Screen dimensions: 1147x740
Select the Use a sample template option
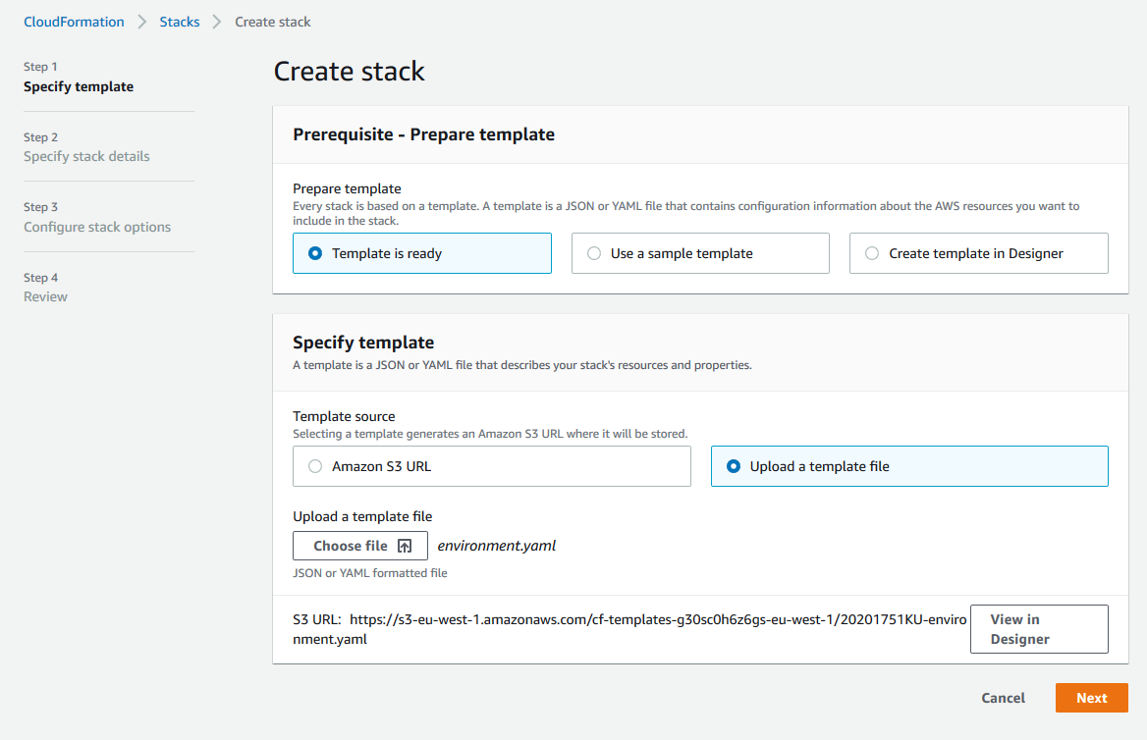(x=700, y=253)
